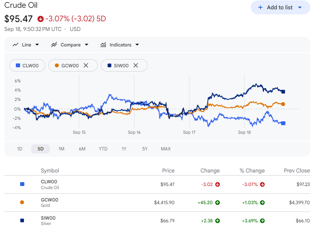Select the 1M time range tab
Screen dimensions: 318x232
[61, 149]
